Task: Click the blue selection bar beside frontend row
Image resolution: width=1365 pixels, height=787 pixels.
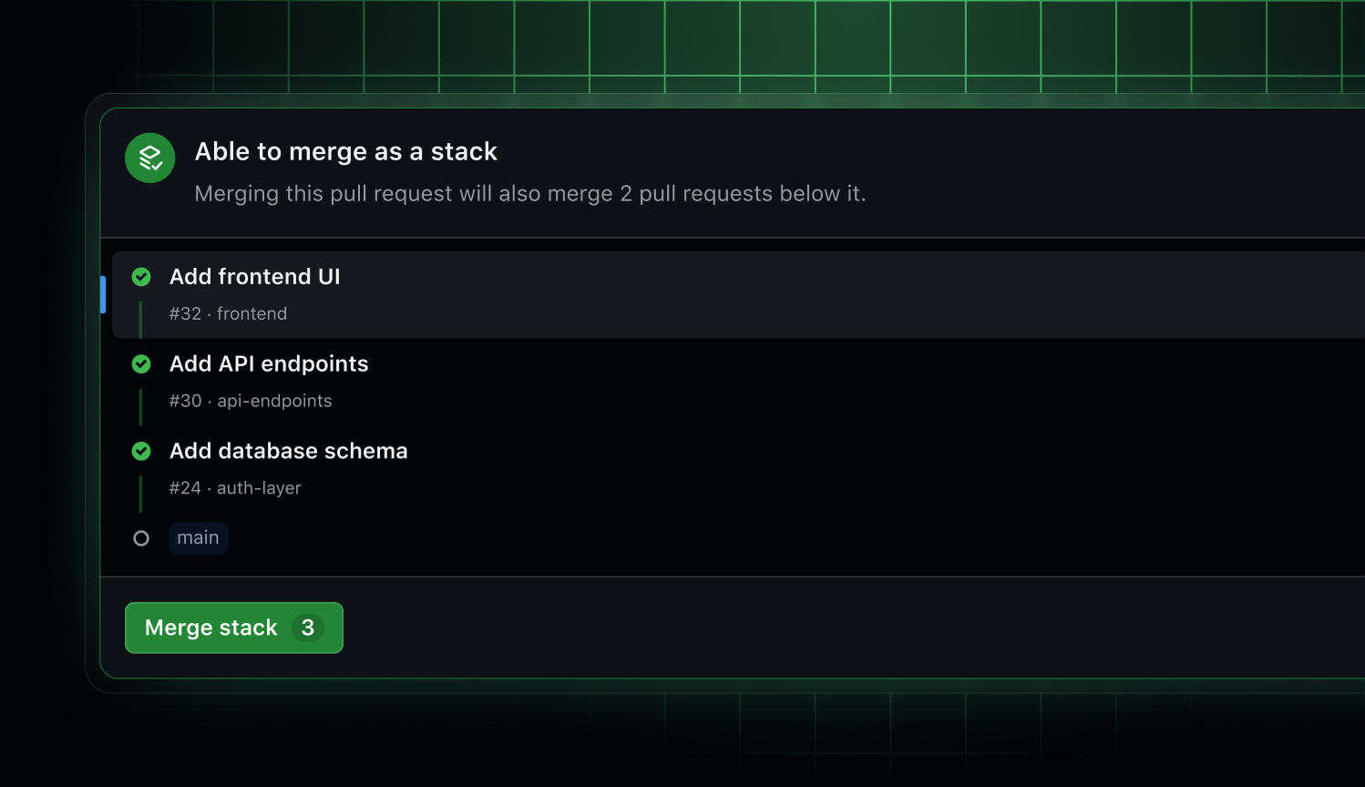Action: click(103, 294)
